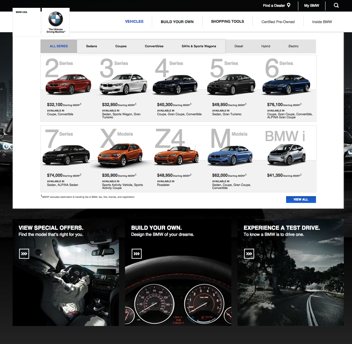Click the $62,000 Starting MSRP price
Image resolution: width=352 pixels, height=344 pixels.
pyautogui.click(x=229, y=175)
